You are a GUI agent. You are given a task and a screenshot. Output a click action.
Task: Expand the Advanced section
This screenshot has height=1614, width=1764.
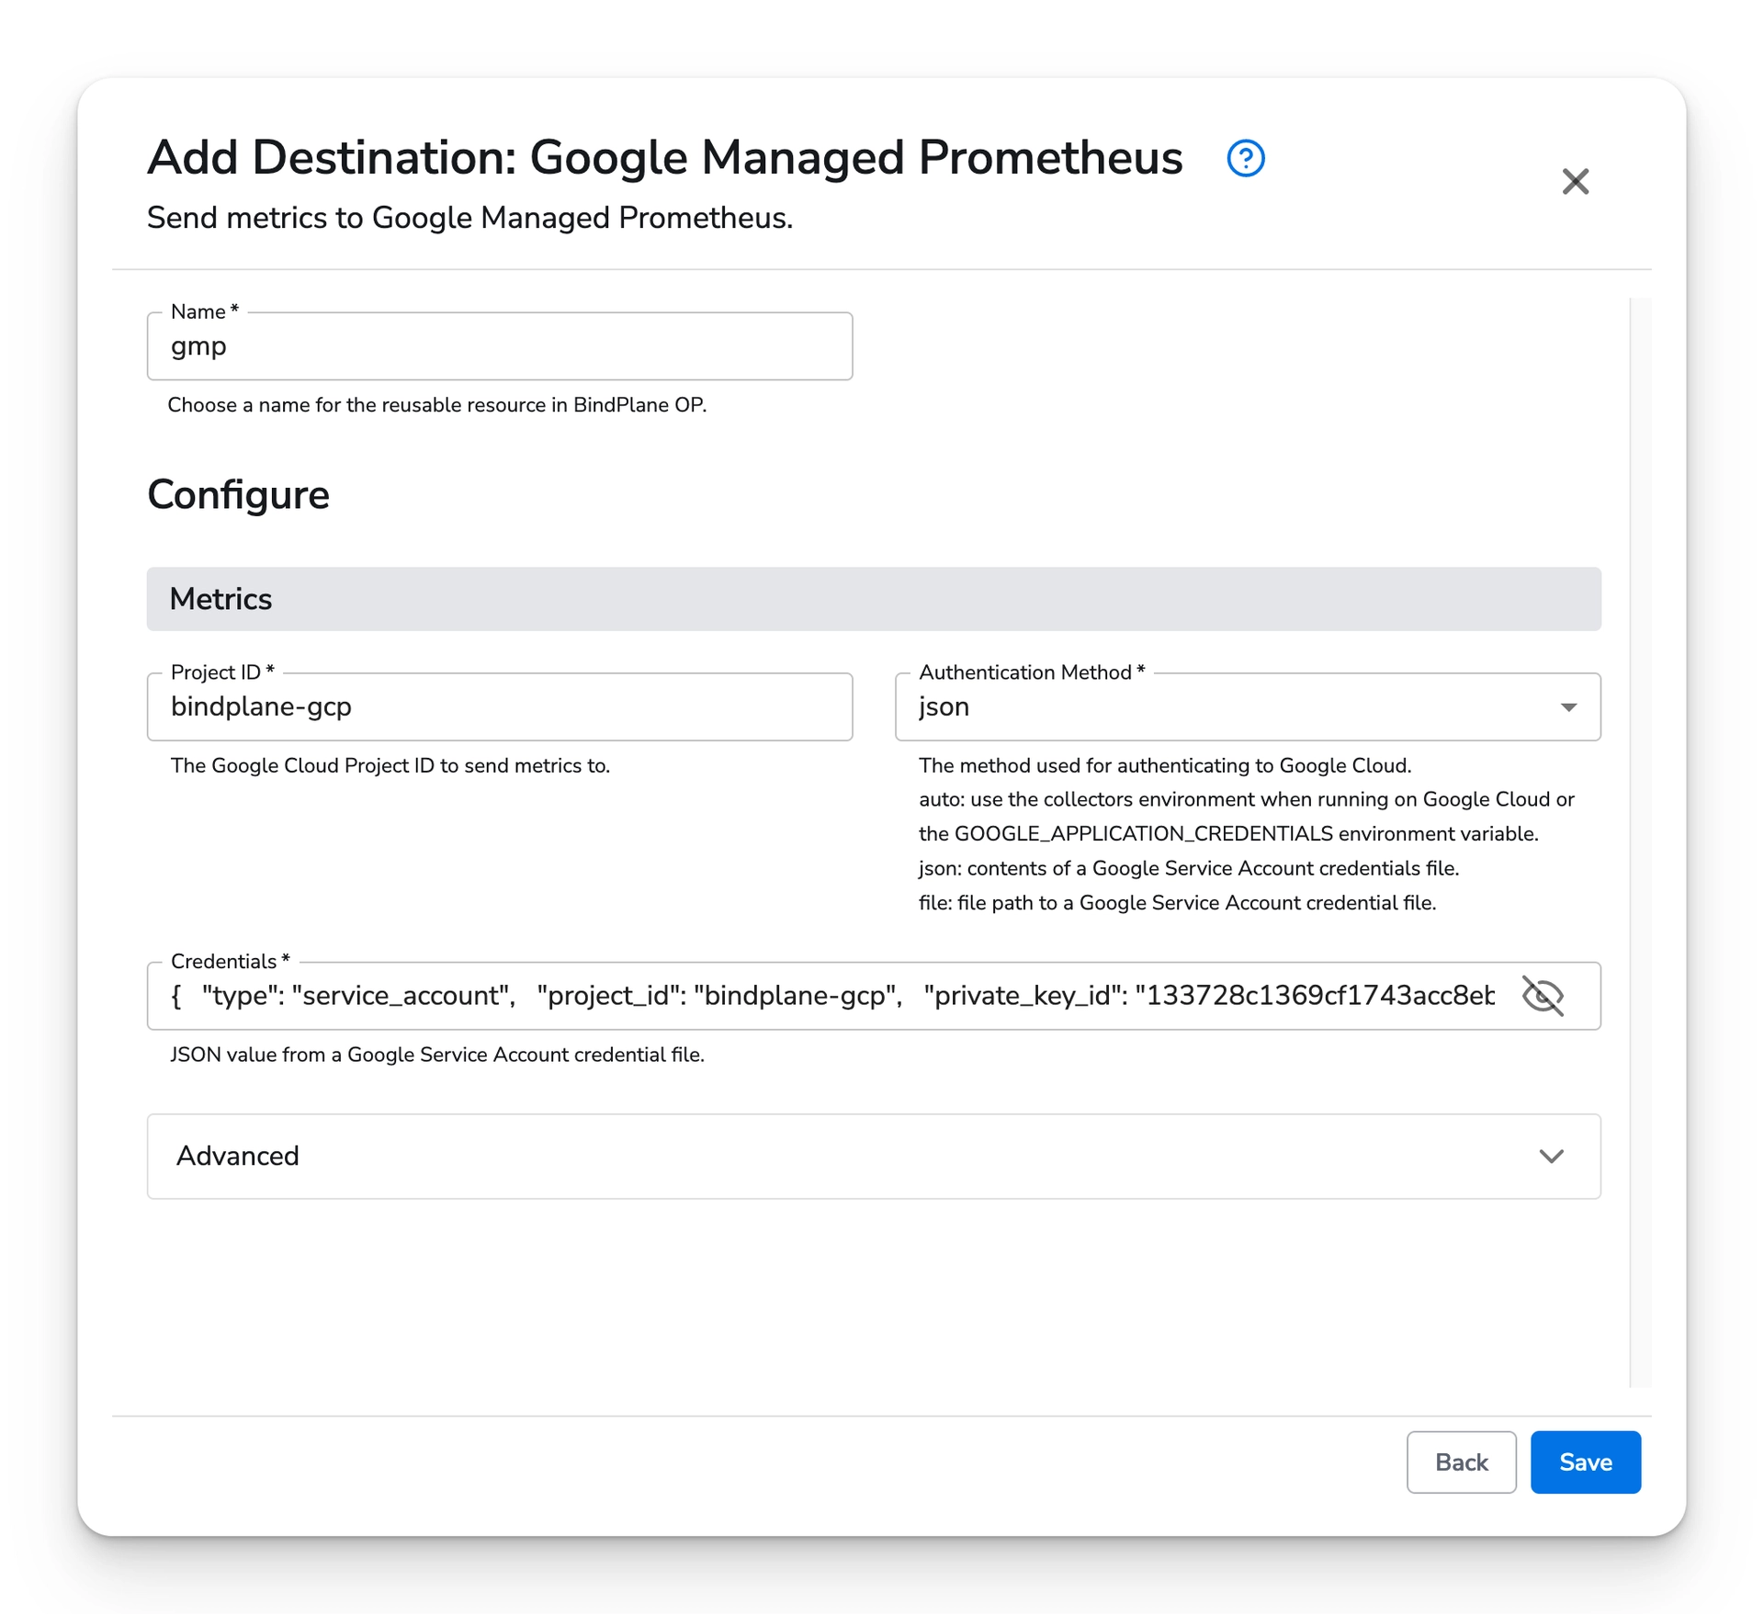pos(873,1156)
